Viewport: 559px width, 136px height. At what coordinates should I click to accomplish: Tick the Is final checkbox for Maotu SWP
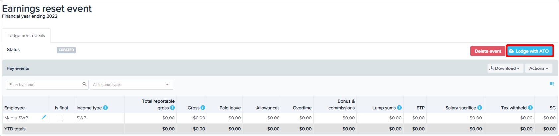click(60, 118)
